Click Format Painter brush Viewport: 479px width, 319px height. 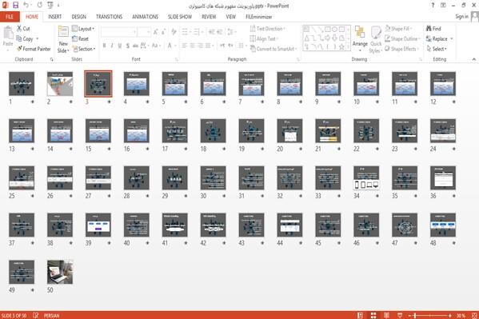pyautogui.click(x=34, y=49)
